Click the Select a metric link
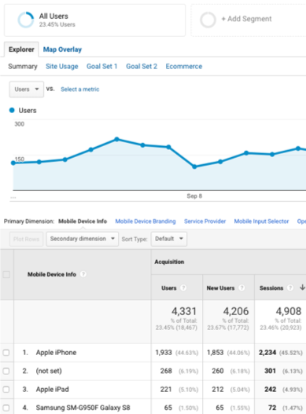The height and width of the screenshot is (414, 306). [x=80, y=90]
